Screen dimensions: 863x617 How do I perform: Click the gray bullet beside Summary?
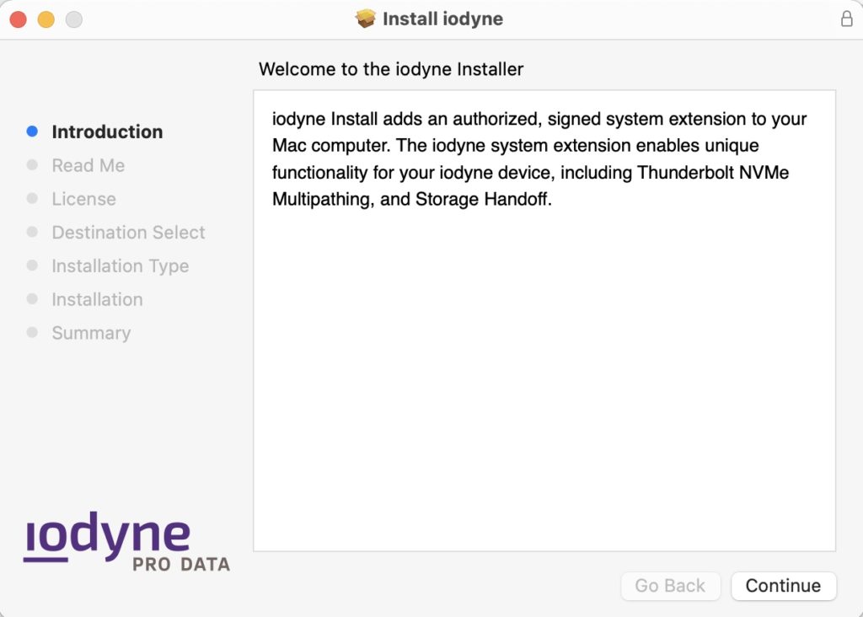pos(32,332)
